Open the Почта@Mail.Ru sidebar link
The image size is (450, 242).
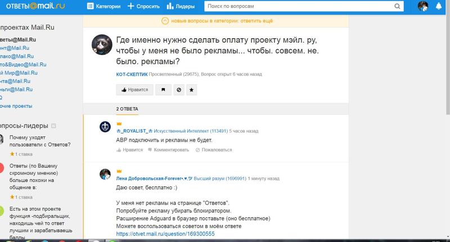(15, 81)
